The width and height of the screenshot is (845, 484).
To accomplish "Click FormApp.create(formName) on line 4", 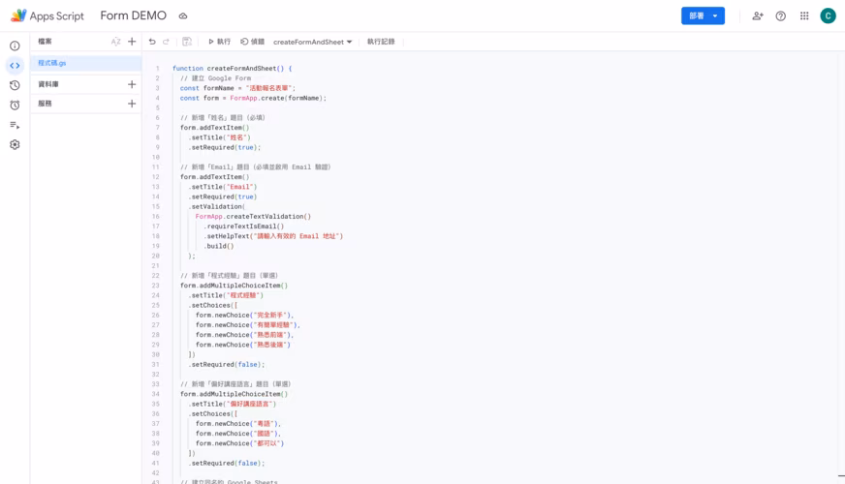I will pyautogui.click(x=278, y=98).
